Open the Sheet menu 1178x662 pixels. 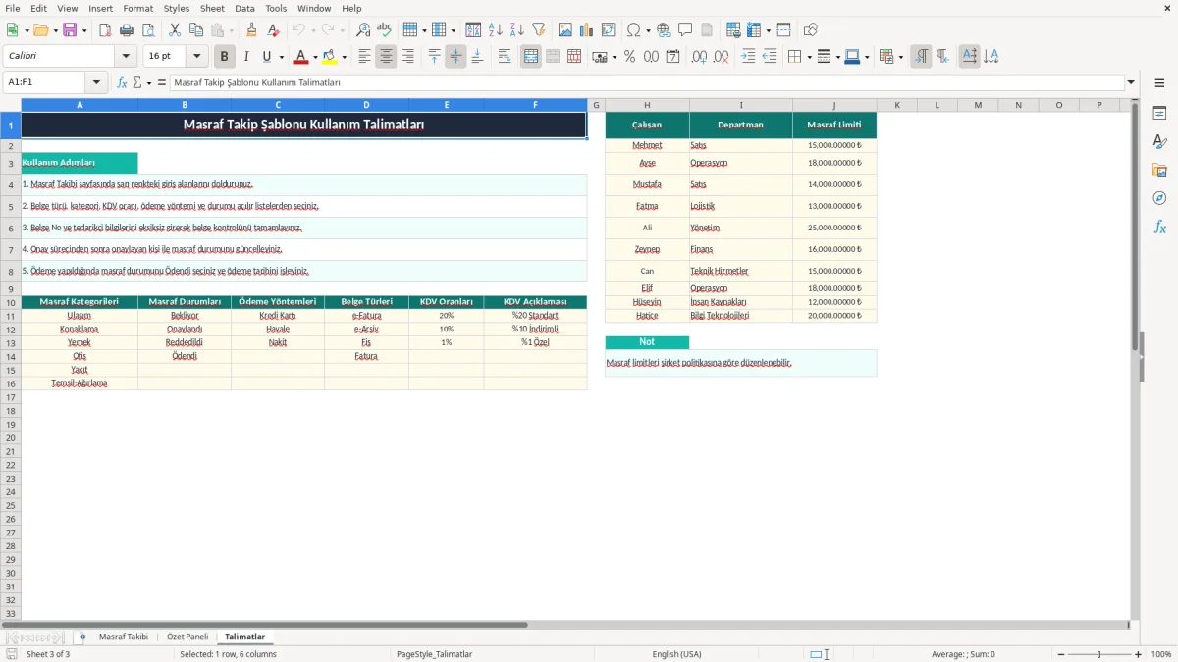tap(212, 8)
